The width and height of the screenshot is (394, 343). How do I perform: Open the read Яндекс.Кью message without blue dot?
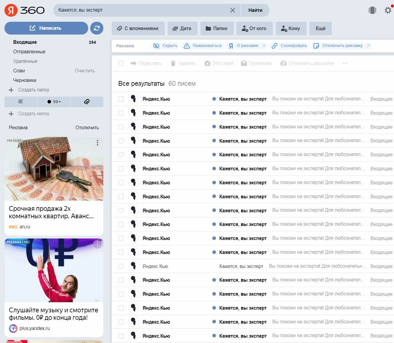[253, 266]
